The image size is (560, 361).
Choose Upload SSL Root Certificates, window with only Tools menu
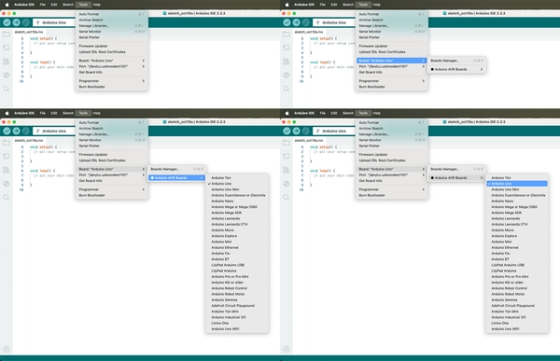[112, 52]
